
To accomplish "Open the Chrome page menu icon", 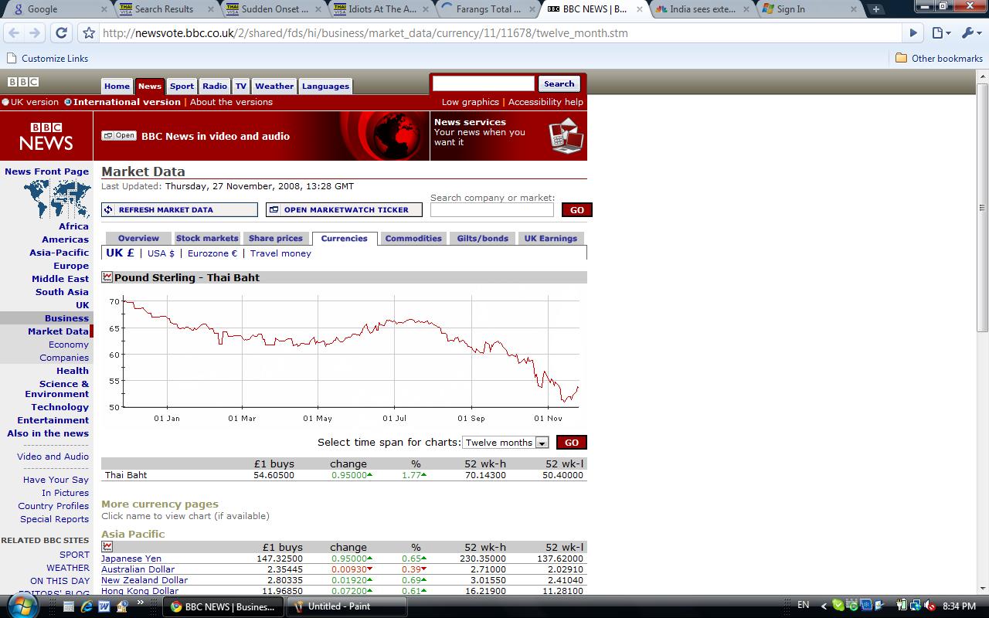I will pyautogui.click(x=941, y=33).
